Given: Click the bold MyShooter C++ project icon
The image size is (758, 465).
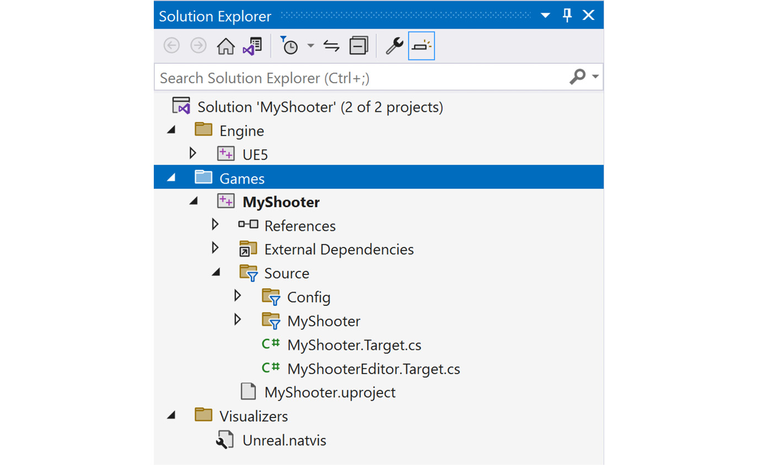Looking at the screenshot, I should coord(226,202).
